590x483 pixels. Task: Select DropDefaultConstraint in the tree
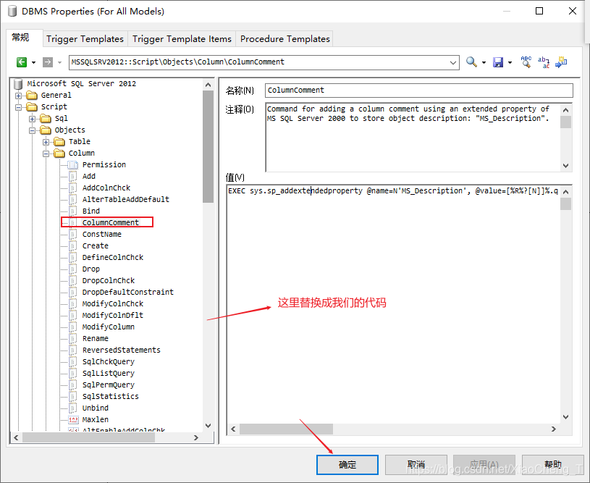pyautogui.click(x=128, y=292)
